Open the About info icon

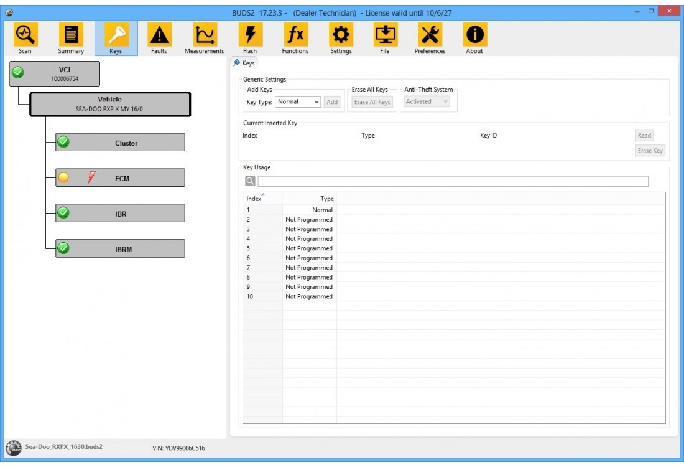click(474, 38)
